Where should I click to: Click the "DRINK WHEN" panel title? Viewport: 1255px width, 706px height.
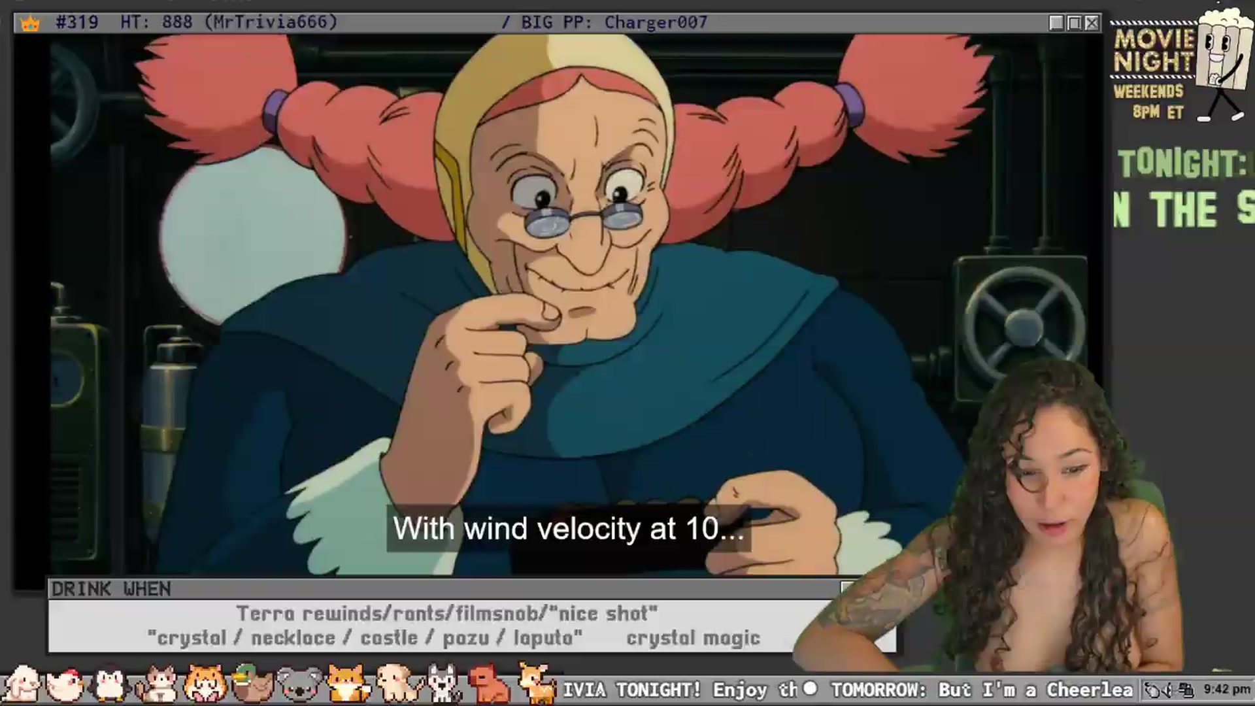(111, 589)
